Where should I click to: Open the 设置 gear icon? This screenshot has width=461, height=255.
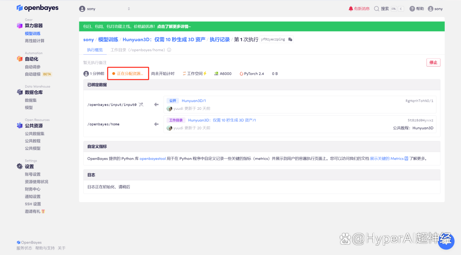[x=20, y=167]
